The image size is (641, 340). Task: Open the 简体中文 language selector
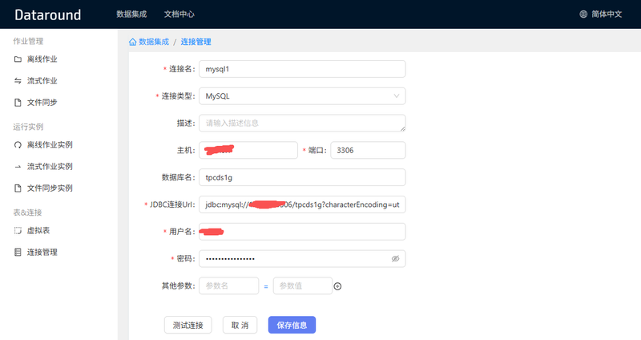tap(600, 14)
